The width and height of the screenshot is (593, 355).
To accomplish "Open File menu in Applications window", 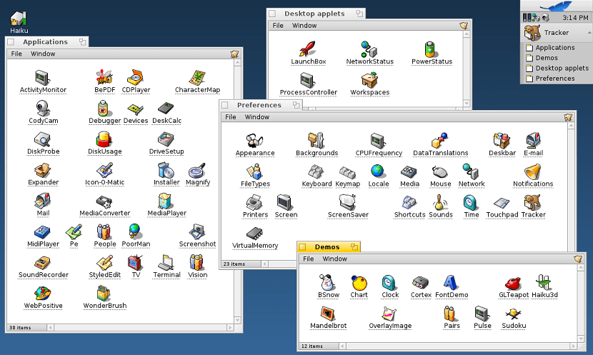I will (16, 54).
